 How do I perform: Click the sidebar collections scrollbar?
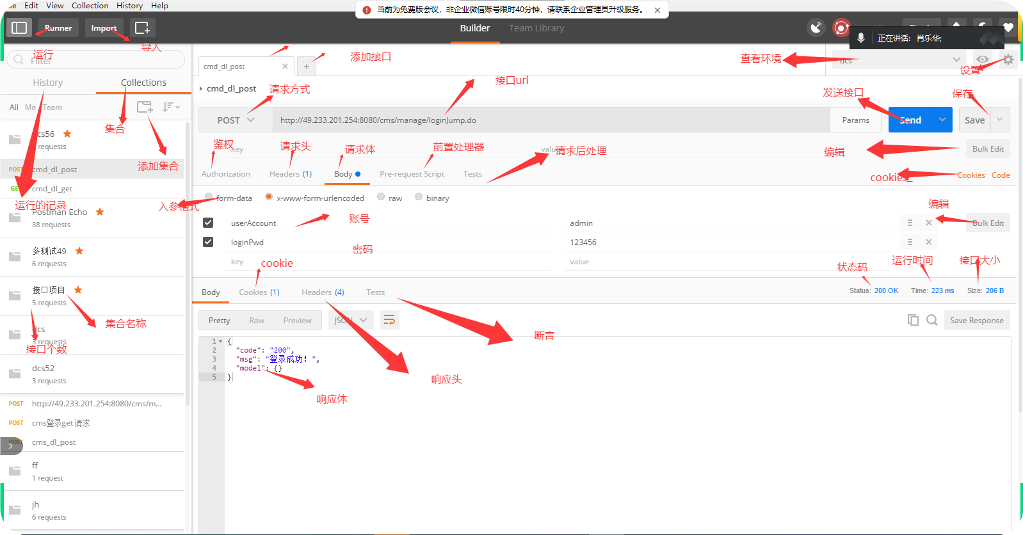pos(188,262)
